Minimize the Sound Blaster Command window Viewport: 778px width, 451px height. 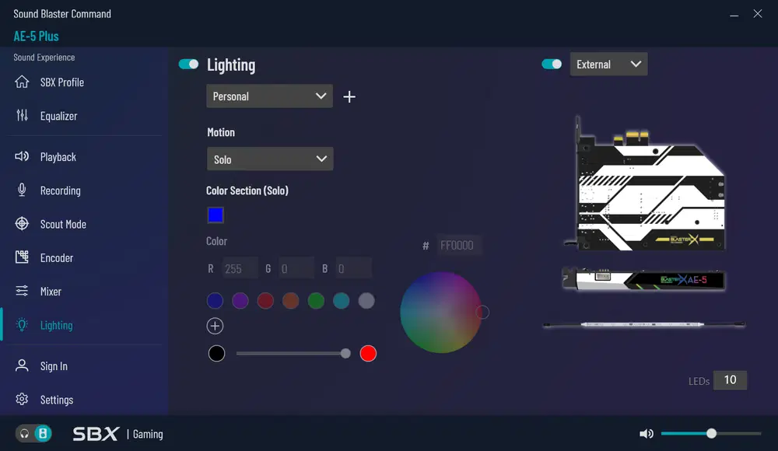[x=734, y=15]
